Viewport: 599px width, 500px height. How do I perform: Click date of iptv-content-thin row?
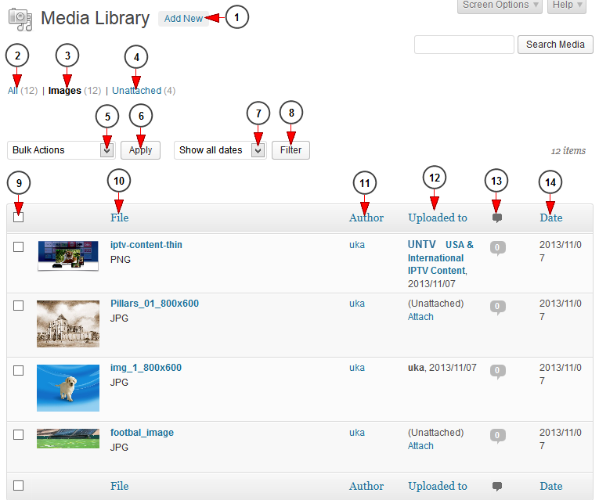click(x=561, y=251)
